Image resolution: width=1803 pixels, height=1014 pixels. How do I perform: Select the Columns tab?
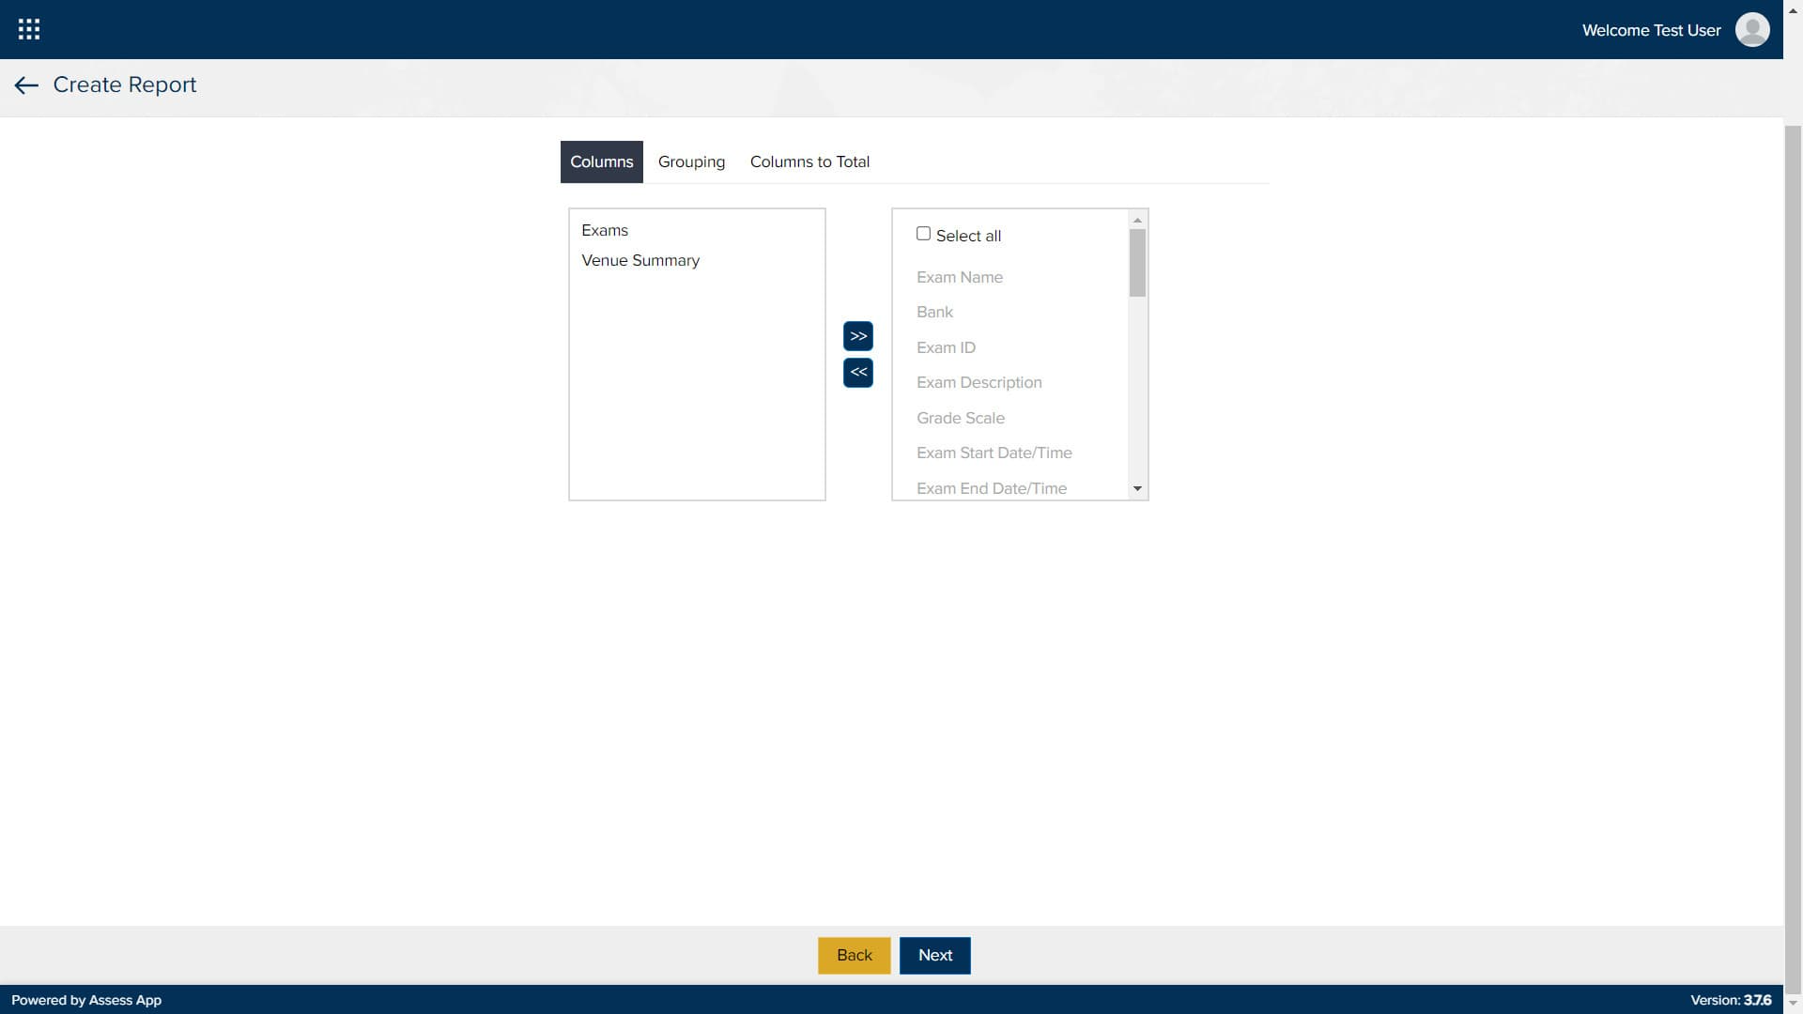pos(601,161)
